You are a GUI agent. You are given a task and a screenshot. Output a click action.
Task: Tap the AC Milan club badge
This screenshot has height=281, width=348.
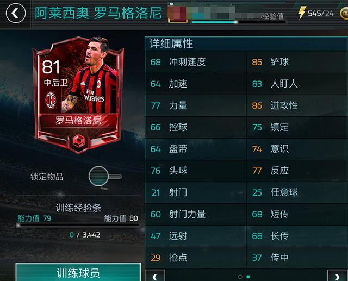point(51,100)
